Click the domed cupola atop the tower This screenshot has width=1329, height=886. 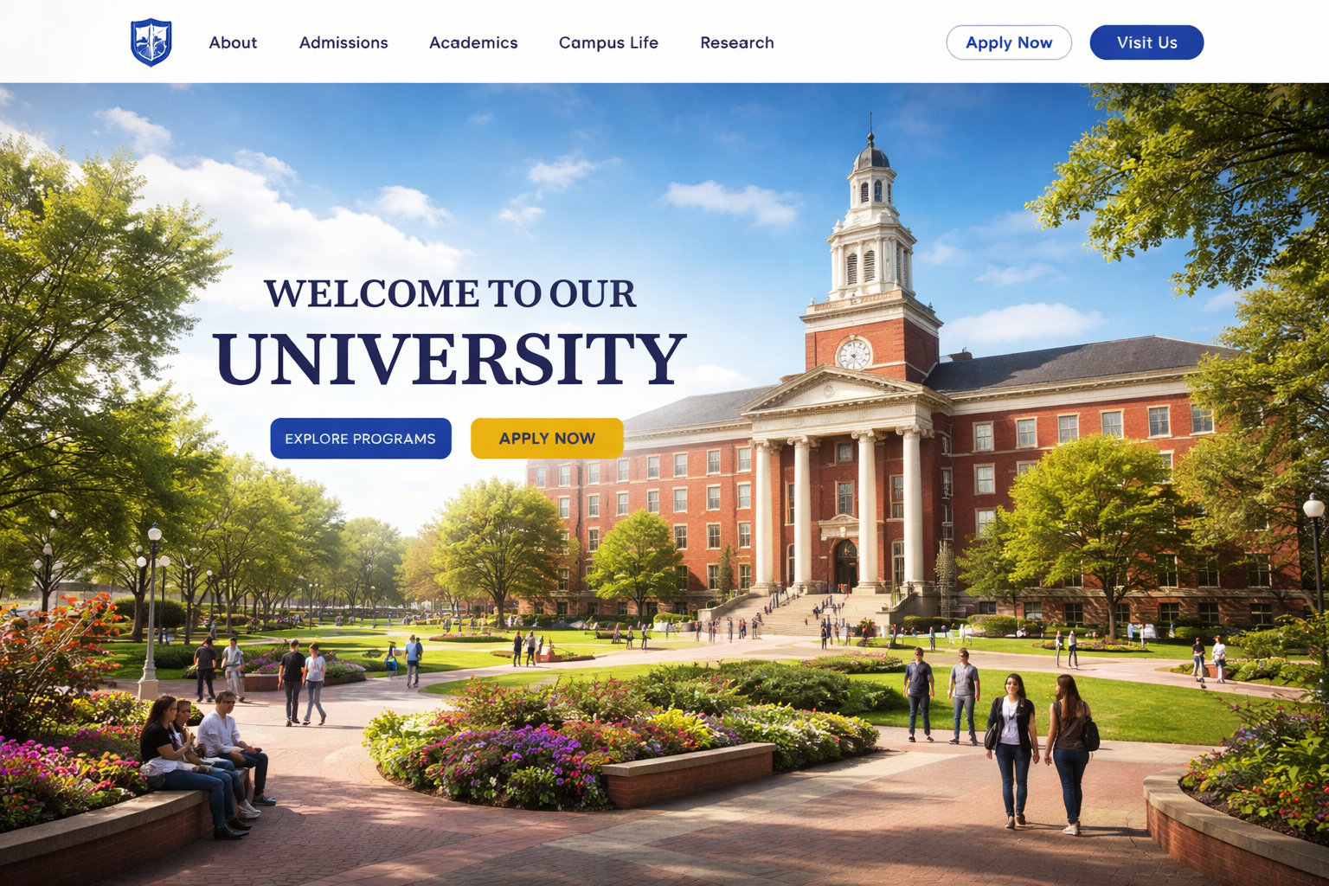870,157
